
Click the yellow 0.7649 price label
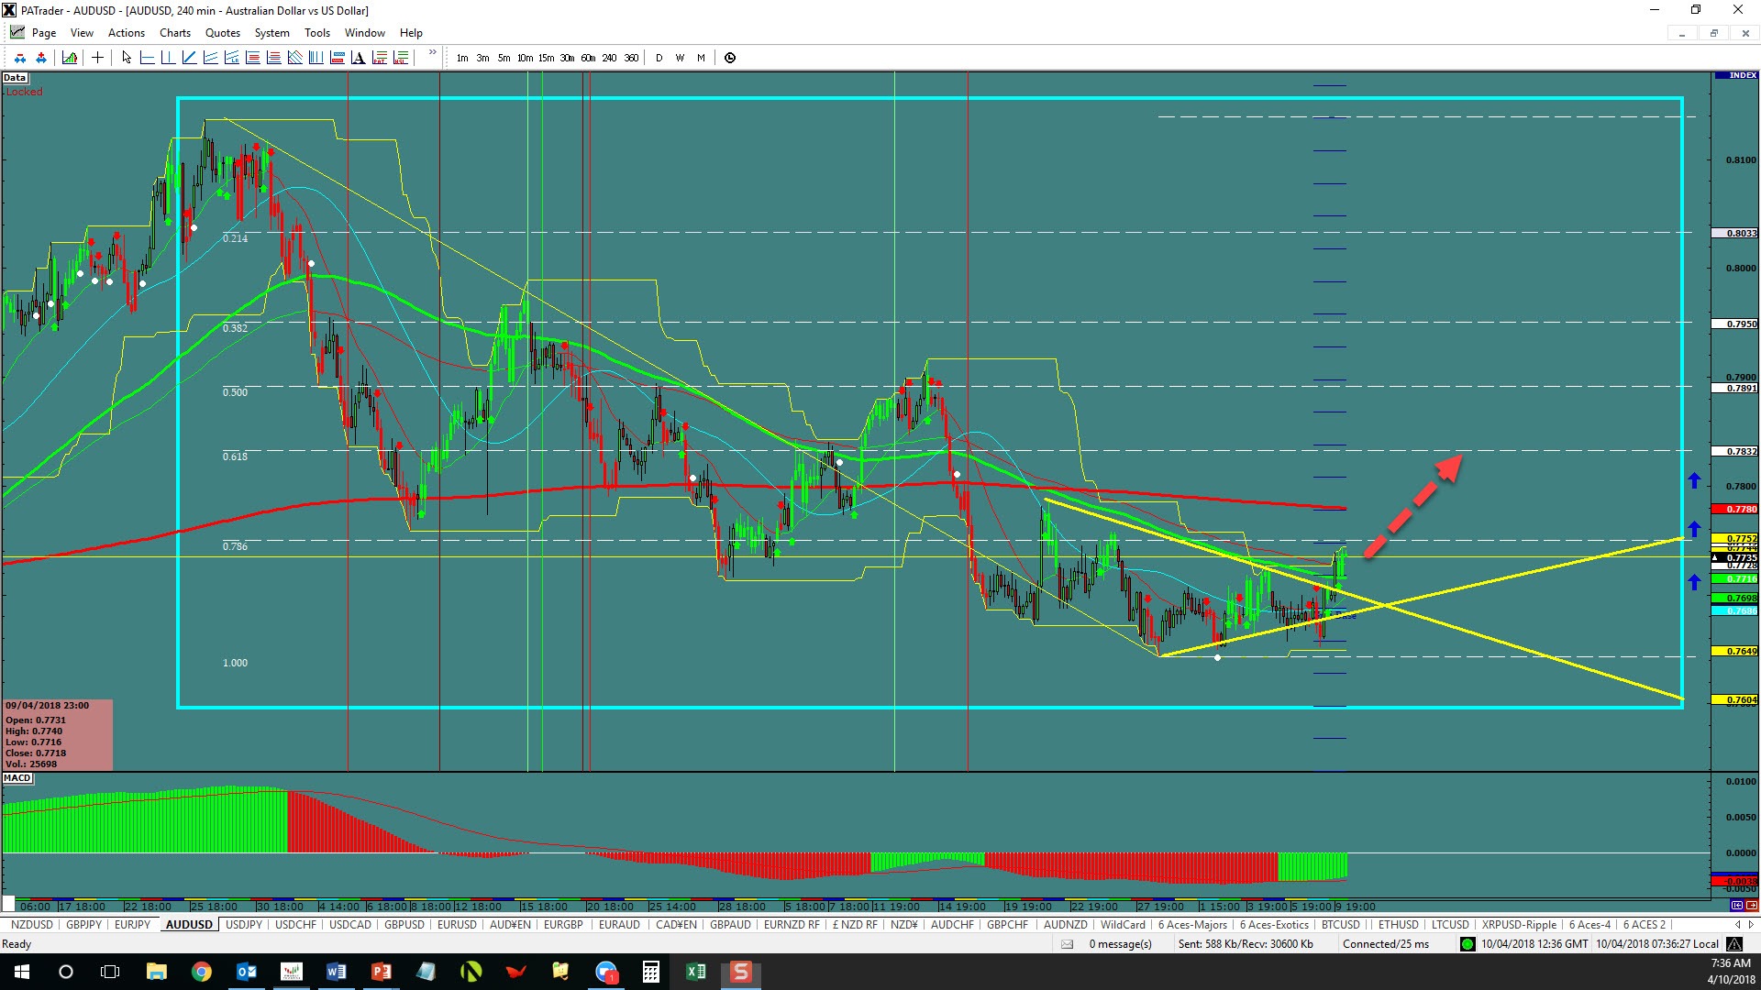pyautogui.click(x=1736, y=651)
